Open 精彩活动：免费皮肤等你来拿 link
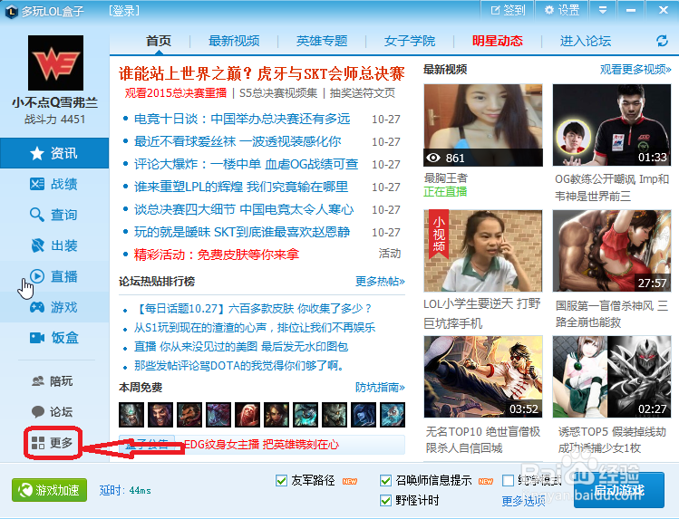 pos(217,255)
